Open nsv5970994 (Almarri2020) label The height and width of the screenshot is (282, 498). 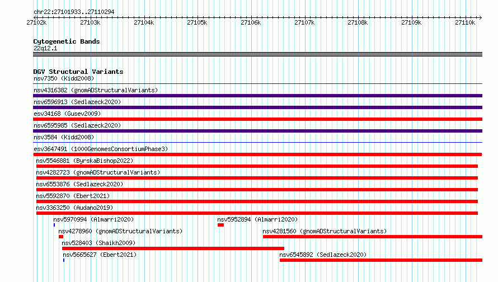pos(93,219)
